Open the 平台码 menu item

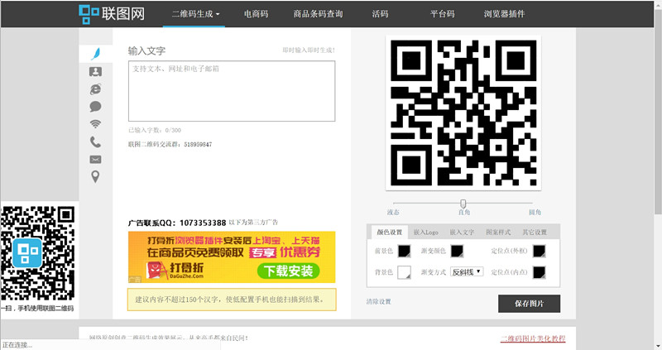click(x=442, y=14)
